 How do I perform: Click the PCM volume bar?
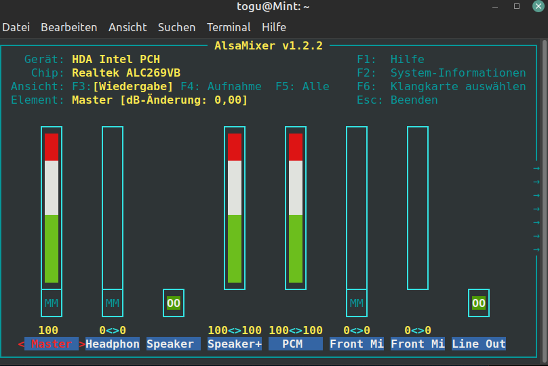[296, 208]
